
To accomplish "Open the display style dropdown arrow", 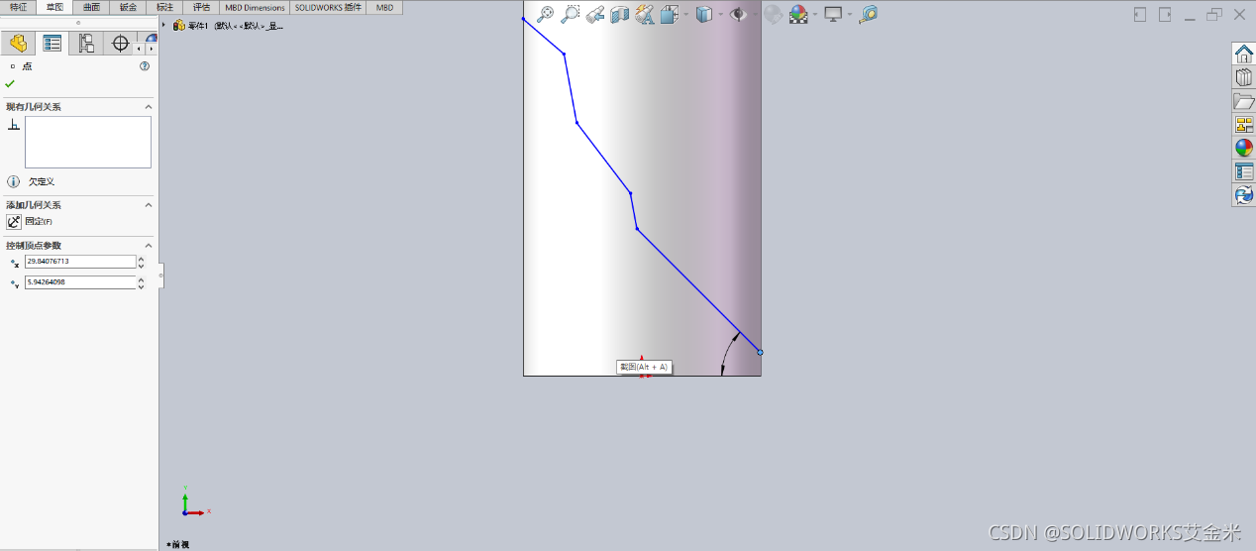I will (720, 14).
